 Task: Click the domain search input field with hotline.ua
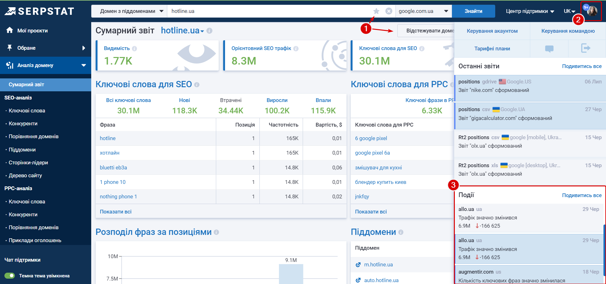(x=270, y=11)
